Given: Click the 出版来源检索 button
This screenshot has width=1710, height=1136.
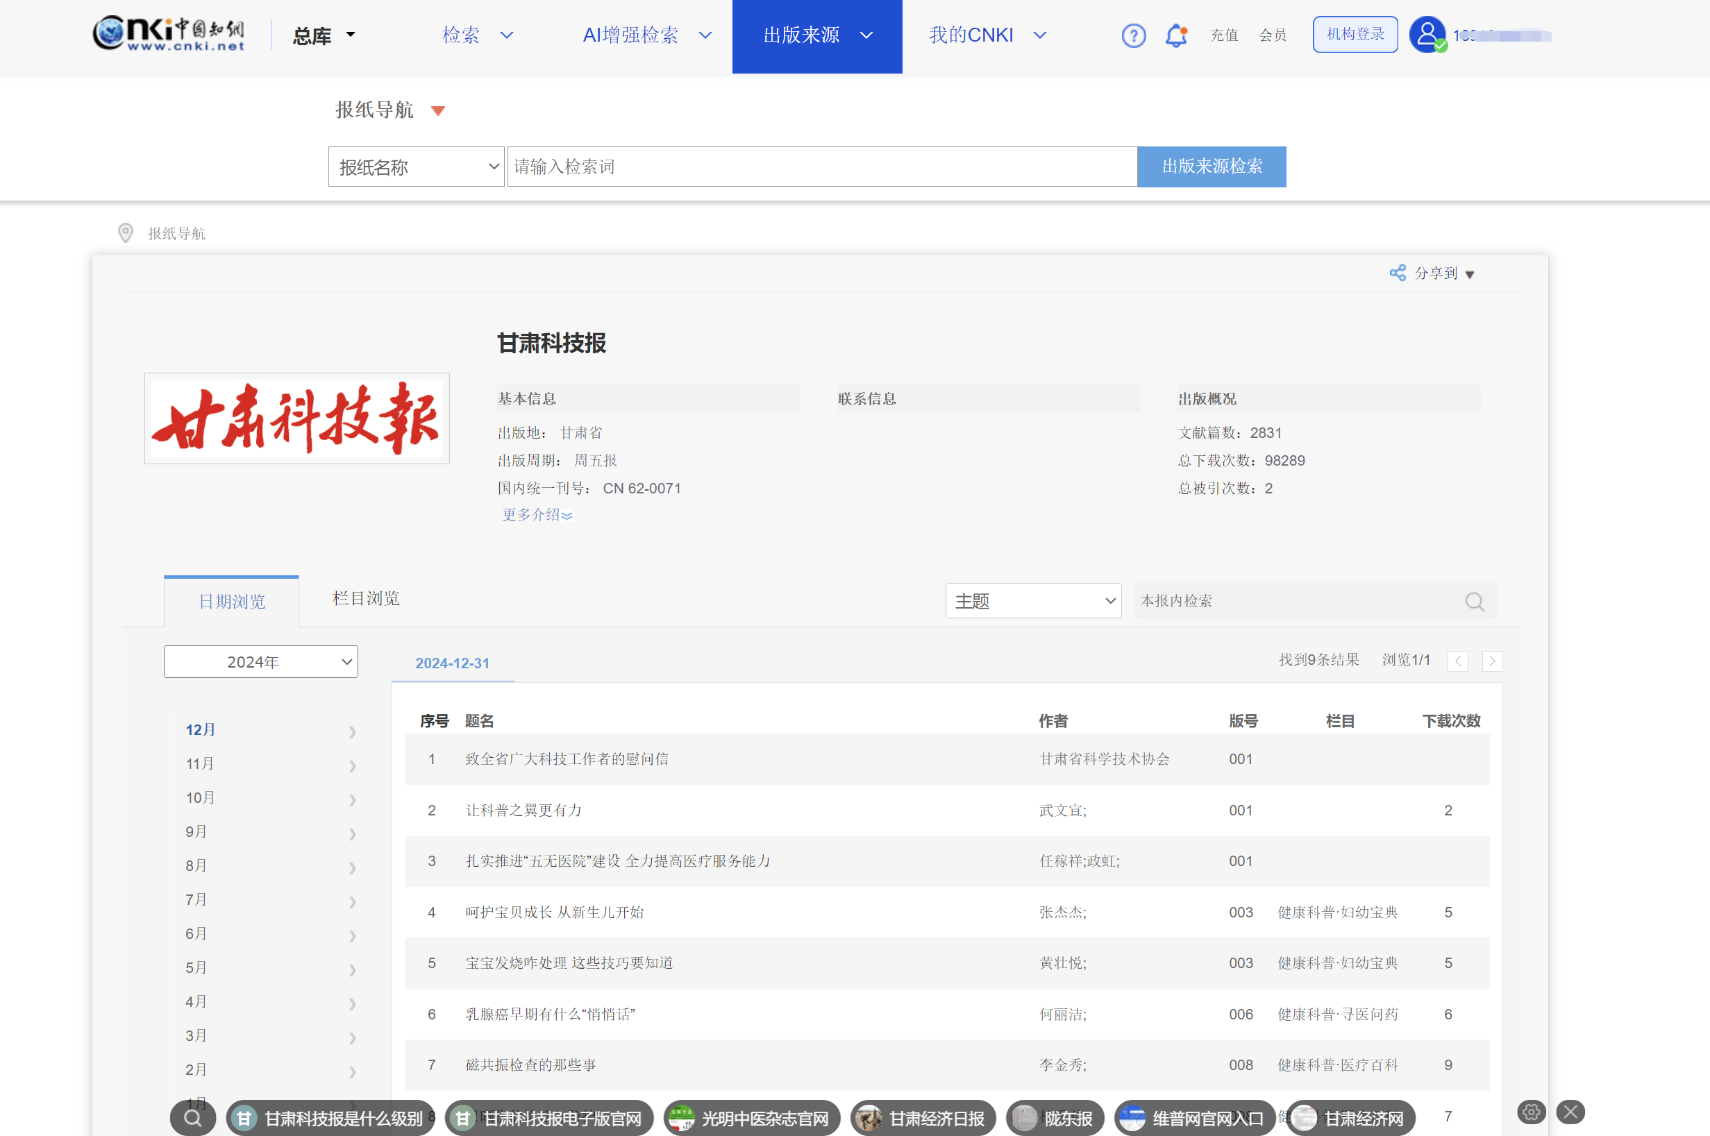Looking at the screenshot, I should point(1212,167).
